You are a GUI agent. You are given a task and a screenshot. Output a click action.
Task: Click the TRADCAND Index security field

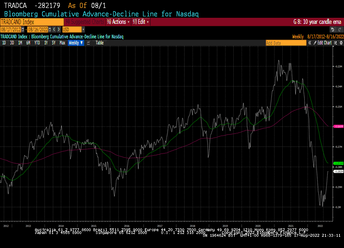[x=32, y=22]
